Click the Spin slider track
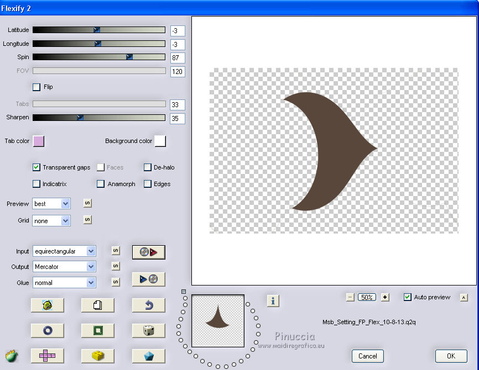 point(99,57)
